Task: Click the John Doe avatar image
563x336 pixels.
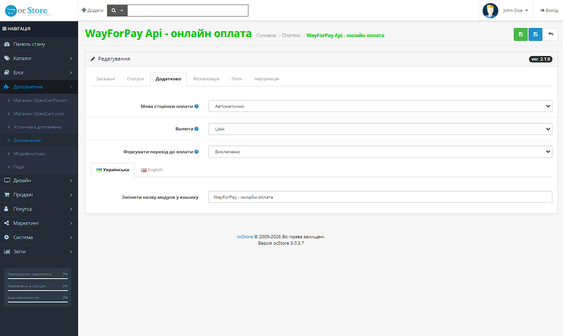Action: pyautogui.click(x=490, y=11)
